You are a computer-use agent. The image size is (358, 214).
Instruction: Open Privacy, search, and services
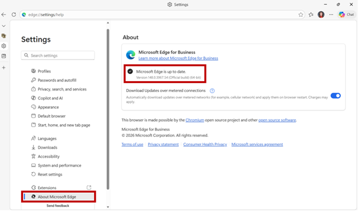[62, 89]
